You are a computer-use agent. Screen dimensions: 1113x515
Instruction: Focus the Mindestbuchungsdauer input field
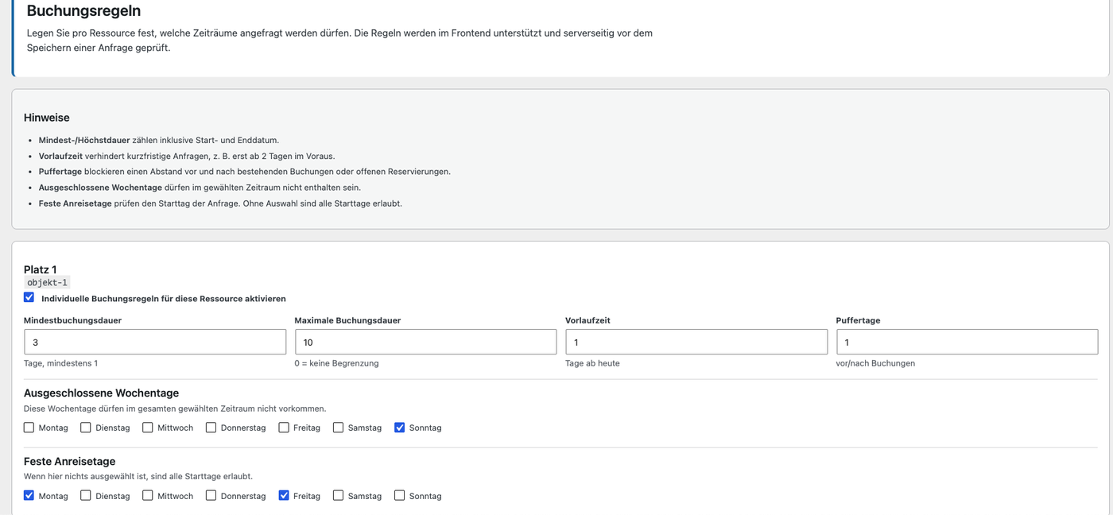click(x=155, y=342)
